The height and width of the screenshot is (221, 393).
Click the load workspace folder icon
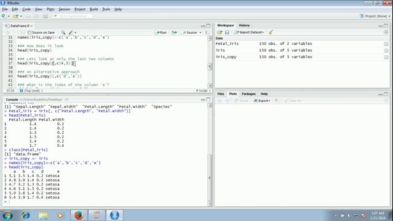pos(220,33)
